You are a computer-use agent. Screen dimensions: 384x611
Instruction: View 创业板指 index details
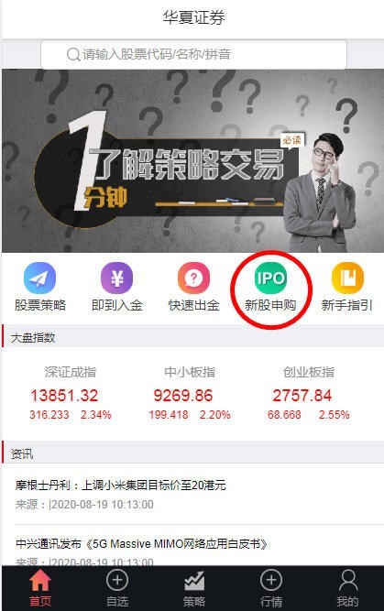point(309,394)
